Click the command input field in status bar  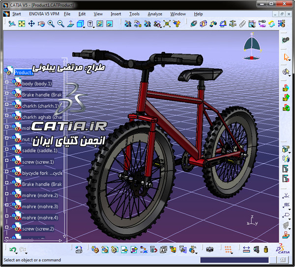coord(234,260)
